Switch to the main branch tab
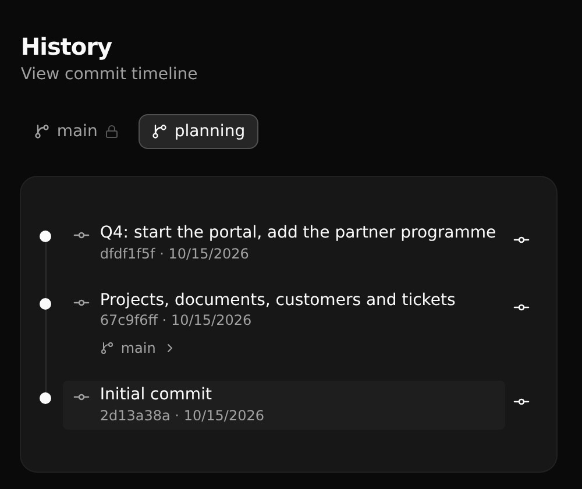The height and width of the screenshot is (489, 582). pos(76,132)
